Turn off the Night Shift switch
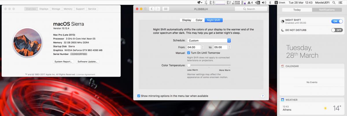 (337, 21)
